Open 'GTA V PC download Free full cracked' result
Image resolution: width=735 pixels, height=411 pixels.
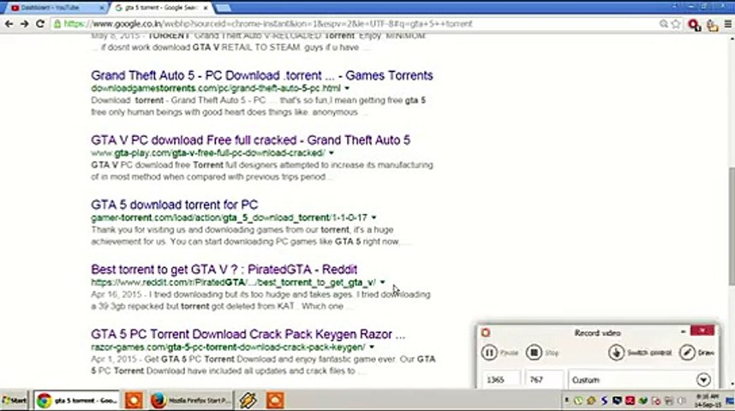250,140
